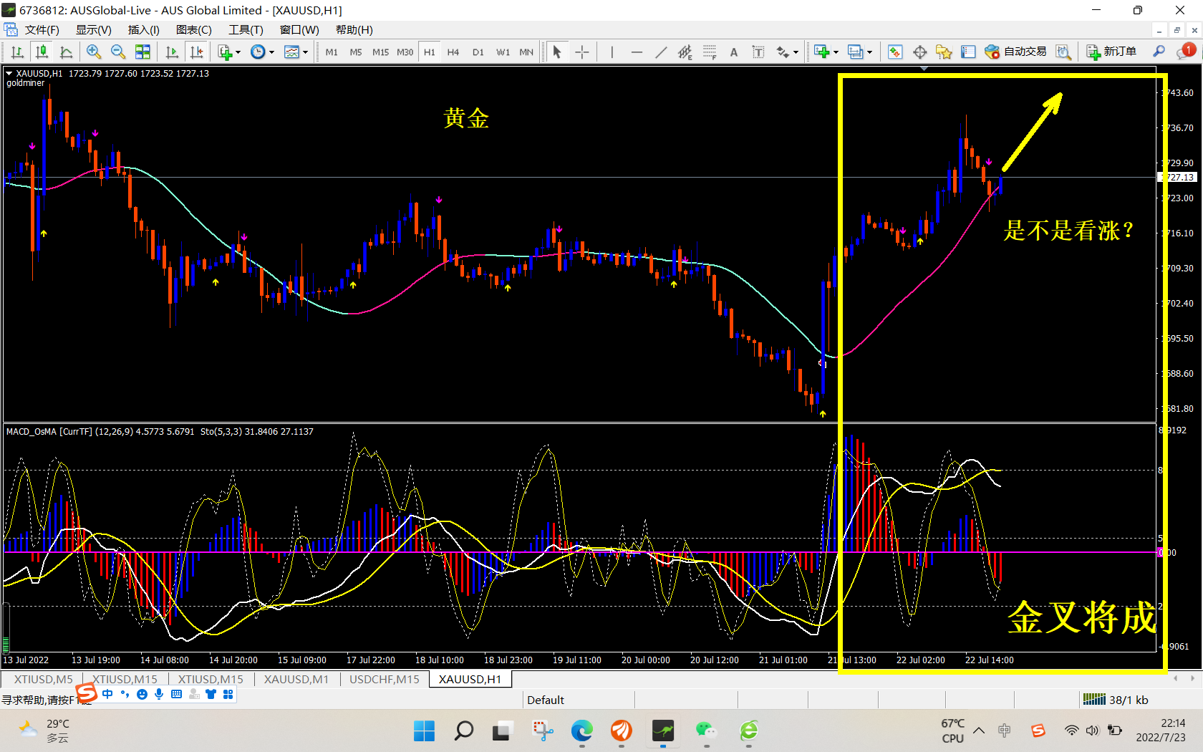Image resolution: width=1203 pixels, height=752 pixels.
Task: Open the search magnifier
Action: click(x=1159, y=52)
